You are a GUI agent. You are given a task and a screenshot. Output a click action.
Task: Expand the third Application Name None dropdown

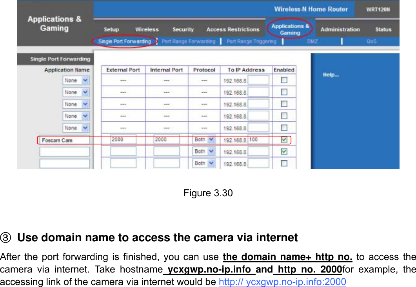(76, 104)
